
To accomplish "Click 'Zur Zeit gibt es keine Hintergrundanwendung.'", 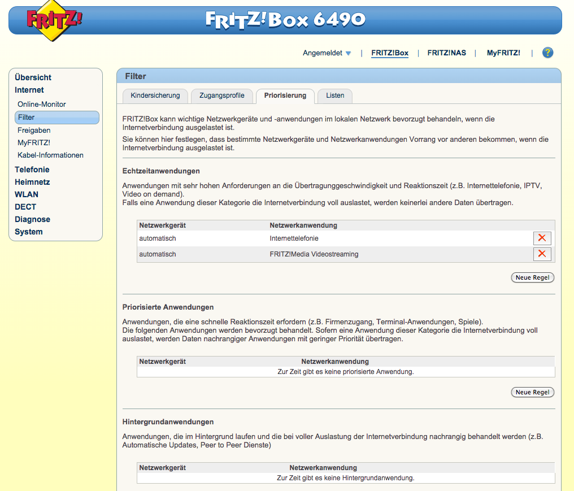I will tap(346, 478).
